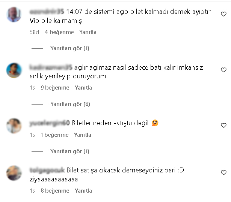231x202 pixels.
Task: Open likes list showing 4 beğenme
Action: click(59, 32)
